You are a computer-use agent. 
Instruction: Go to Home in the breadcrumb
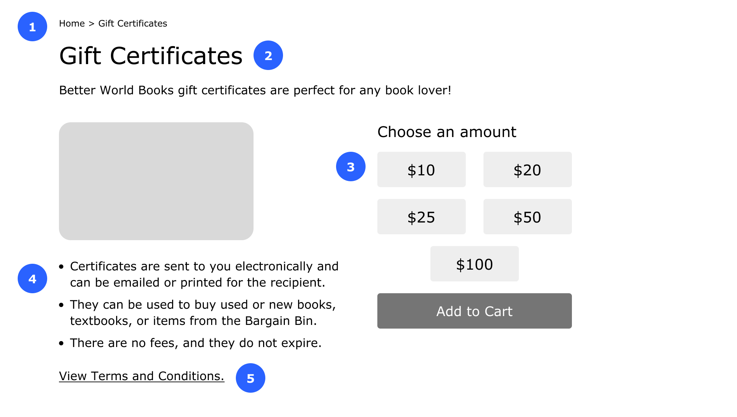point(72,24)
